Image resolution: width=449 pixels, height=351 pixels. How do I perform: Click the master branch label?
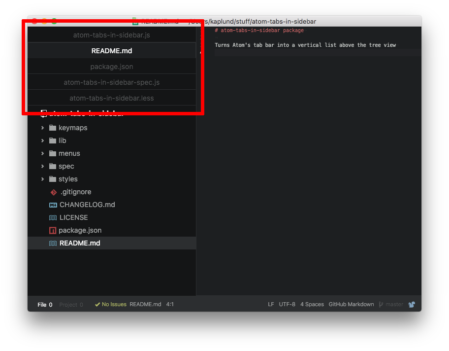pos(394,304)
